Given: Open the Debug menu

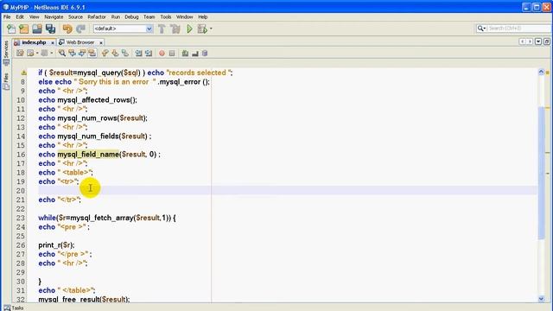Looking at the screenshot, I should (131, 17).
